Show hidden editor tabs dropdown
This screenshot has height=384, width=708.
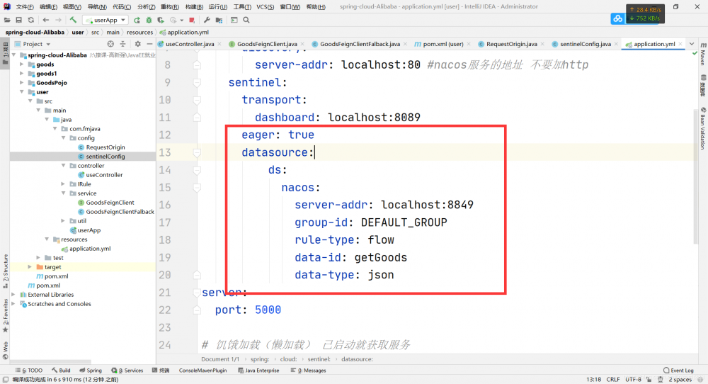click(691, 44)
